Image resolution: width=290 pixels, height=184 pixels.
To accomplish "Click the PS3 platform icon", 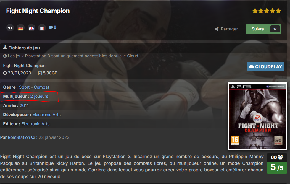I will tap(10, 28).
